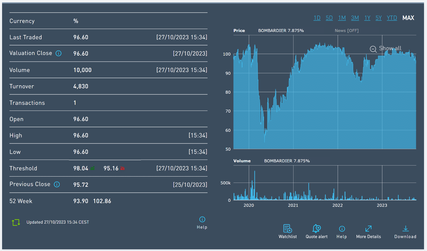Screen dimensions: 427x251
Task: Show the 1Y price history
Action: tap(367, 18)
